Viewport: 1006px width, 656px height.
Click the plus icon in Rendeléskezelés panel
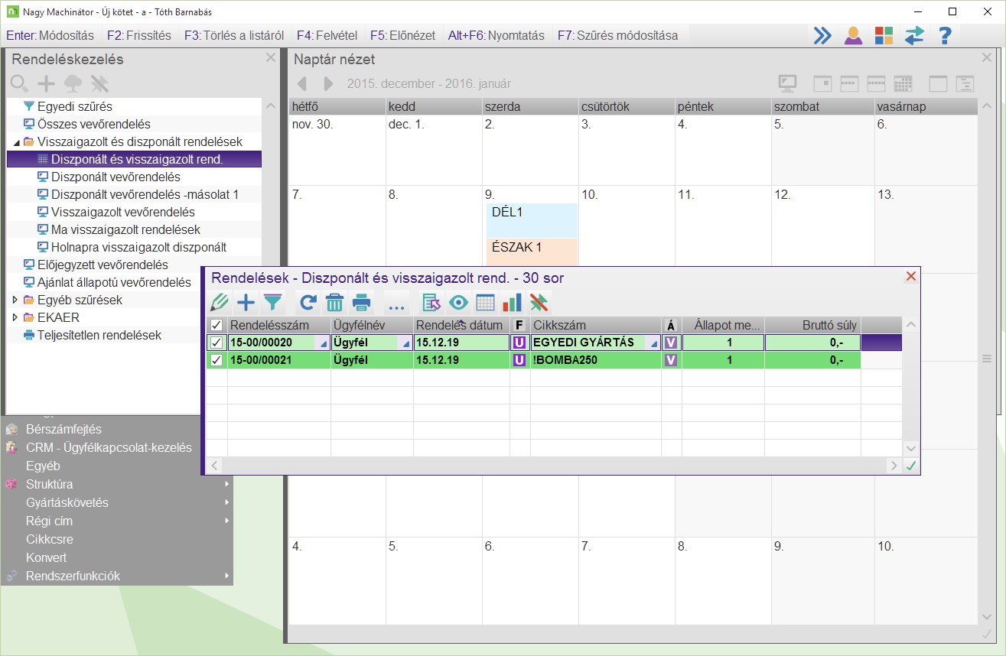[x=47, y=84]
